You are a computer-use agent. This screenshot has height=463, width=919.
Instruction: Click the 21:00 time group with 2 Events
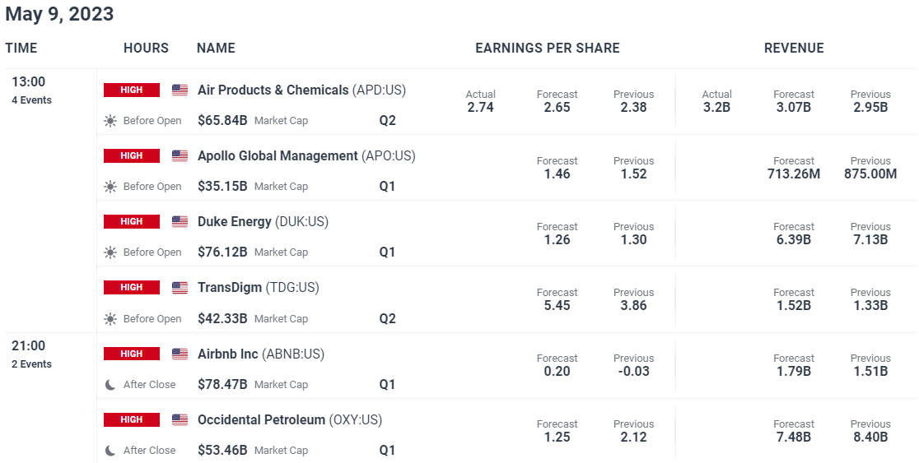click(x=31, y=354)
